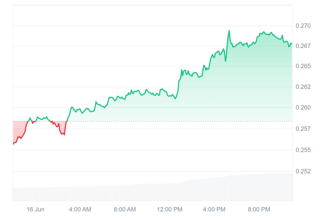This screenshot has height=218, width=328.
Task: Select the 8:00 PM time label
Action: coord(259,210)
